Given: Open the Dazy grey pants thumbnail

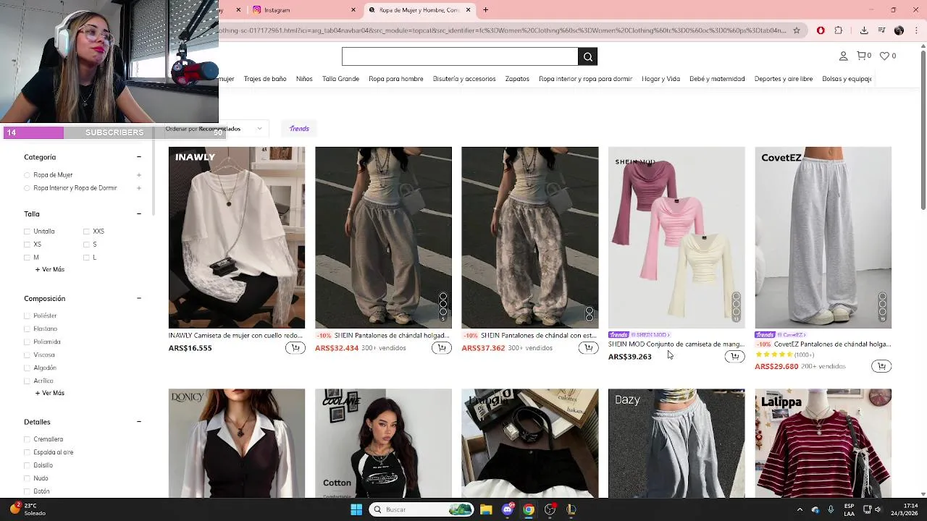Looking at the screenshot, I should 676,443.
